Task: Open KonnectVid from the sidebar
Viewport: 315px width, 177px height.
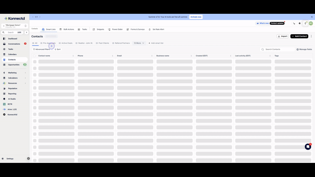Action: tap(12, 114)
